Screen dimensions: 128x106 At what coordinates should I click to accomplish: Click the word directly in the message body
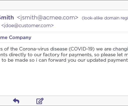pos(18,55)
